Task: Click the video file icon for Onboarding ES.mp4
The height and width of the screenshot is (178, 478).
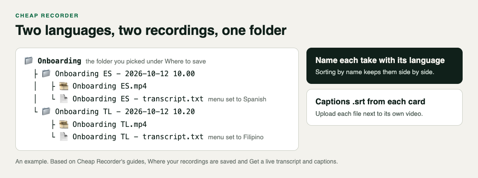Action: pos(64,86)
